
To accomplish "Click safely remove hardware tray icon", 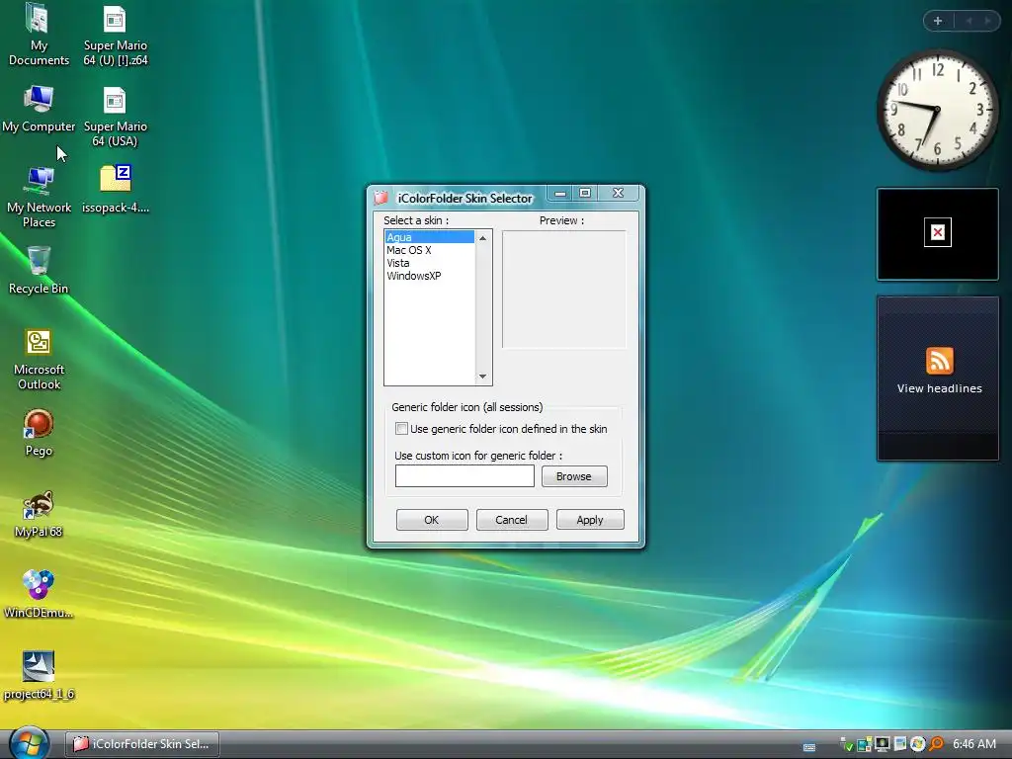I will pyautogui.click(x=846, y=745).
